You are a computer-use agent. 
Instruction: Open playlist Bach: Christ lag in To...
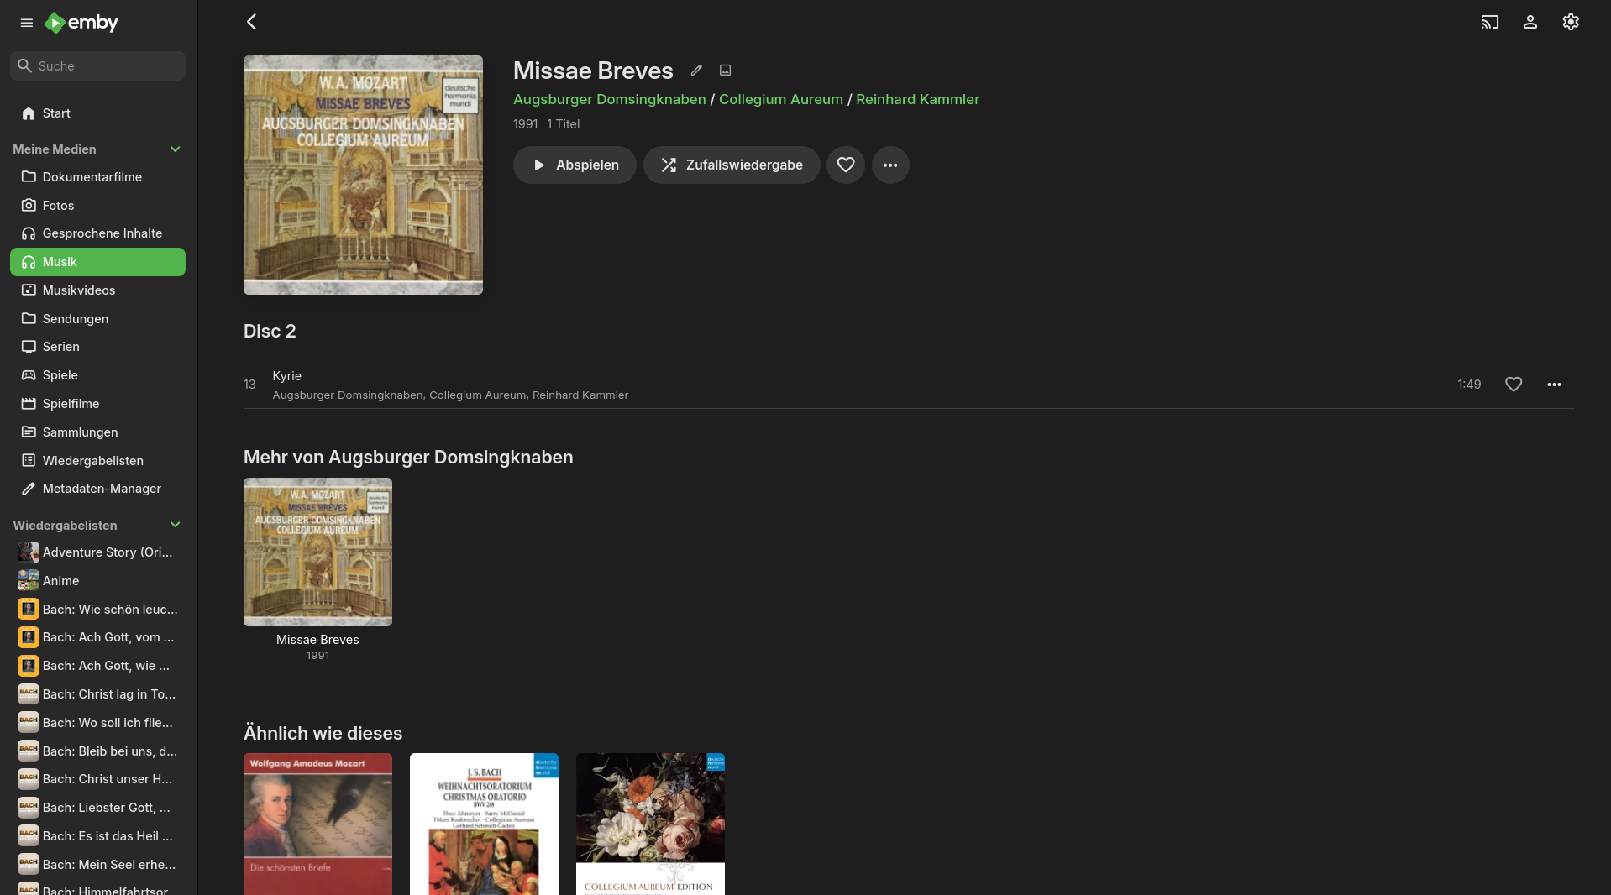(x=97, y=694)
